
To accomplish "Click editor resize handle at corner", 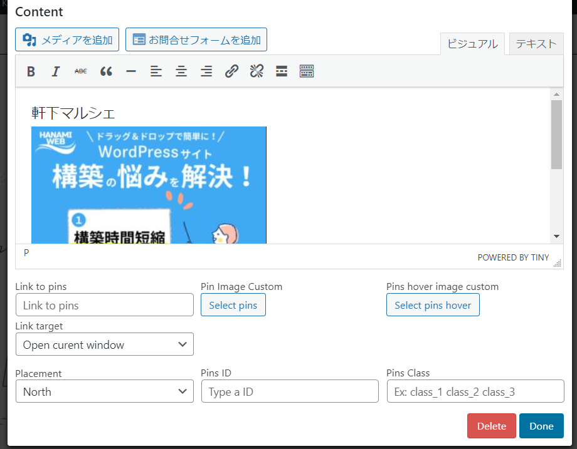I will (x=558, y=263).
